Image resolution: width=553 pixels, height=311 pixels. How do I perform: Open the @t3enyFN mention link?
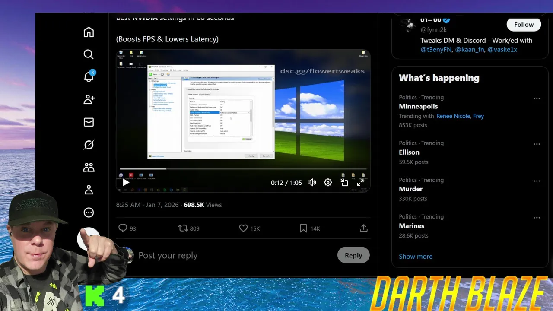436,49
